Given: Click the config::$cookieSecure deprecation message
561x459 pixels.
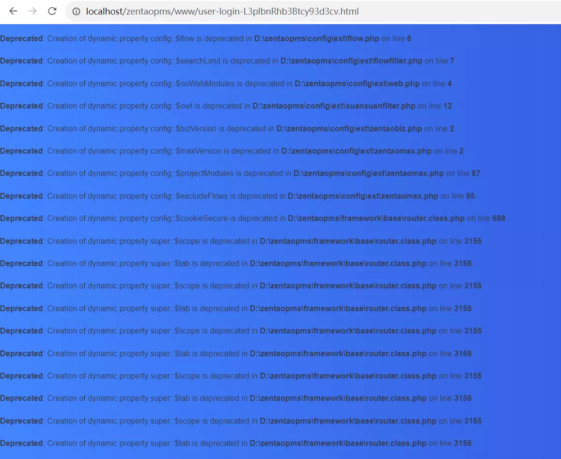Looking at the screenshot, I should pyautogui.click(x=252, y=219).
